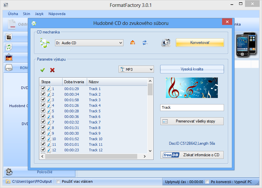Open the Skin menu

[27, 14]
